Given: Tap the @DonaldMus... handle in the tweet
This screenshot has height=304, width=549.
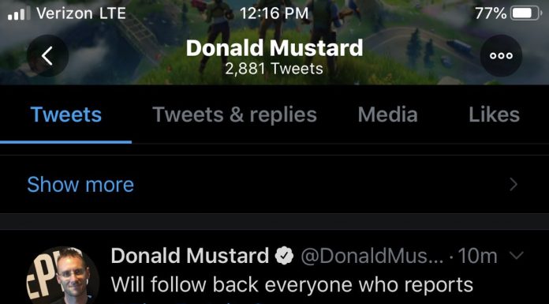Looking at the screenshot, I should pyautogui.click(x=372, y=256).
